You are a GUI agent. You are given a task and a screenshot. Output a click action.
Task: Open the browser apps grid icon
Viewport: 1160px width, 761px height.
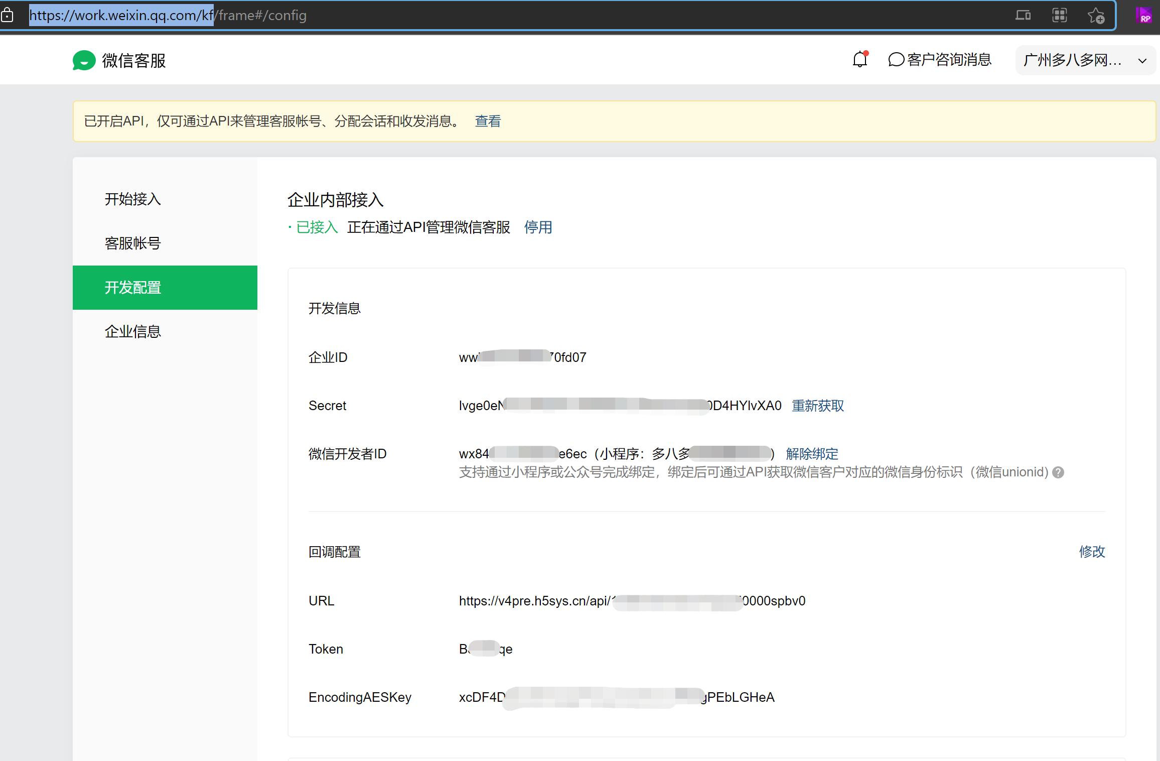point(1059,16)
